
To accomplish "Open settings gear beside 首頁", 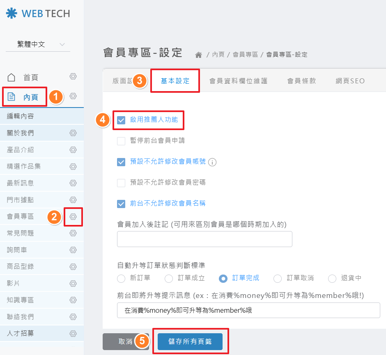I will (x=73, y=77).
